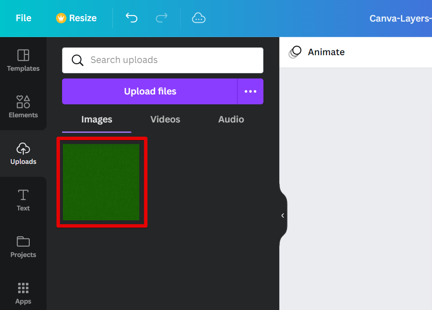Open the Templates panel

[23, 60]
